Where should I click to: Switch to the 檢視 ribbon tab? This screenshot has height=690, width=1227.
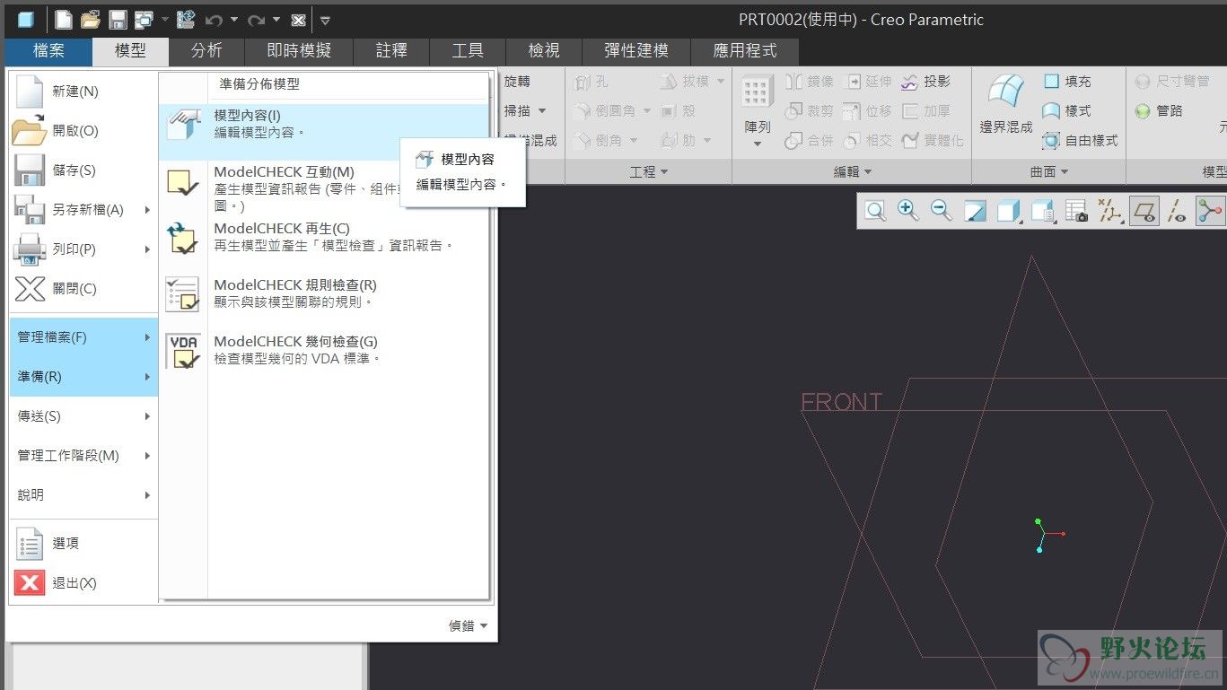click(544, 51)
